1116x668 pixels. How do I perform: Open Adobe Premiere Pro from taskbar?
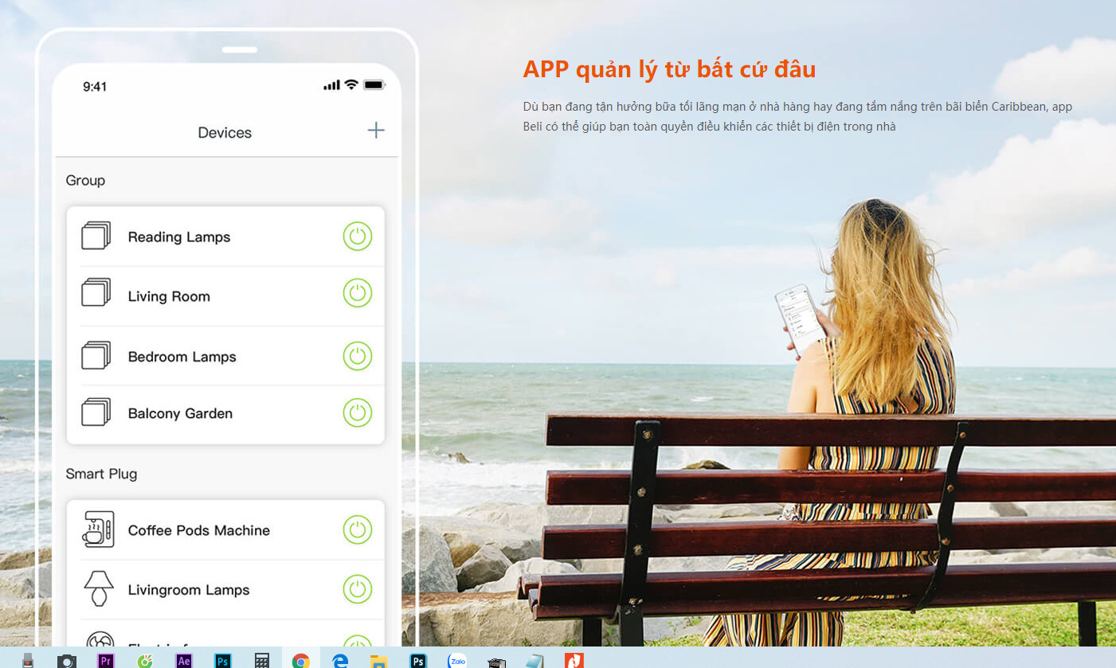coord(106,660)
